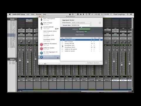The height and width of the screenshot is (106, 141).
Task: Click the menu bar clock
Action: point(105,14)
